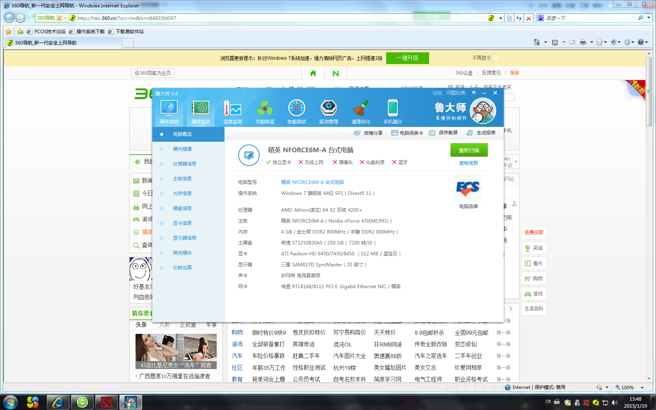Screen dimensions: 656x410
Task: Expand the IE Print dropdown arrow
Action: (x=592, y=42)
